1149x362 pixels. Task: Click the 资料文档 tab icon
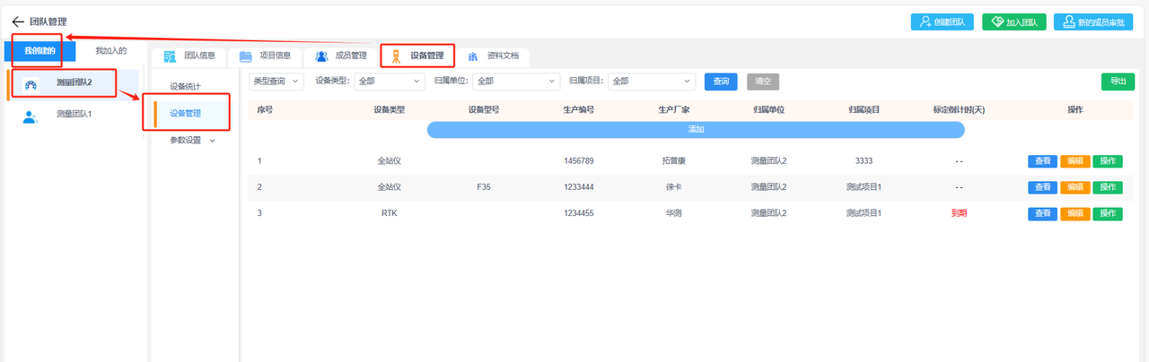click(472, 56)
